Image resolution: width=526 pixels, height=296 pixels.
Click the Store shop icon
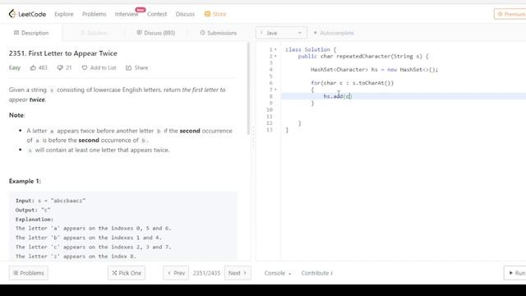(x=207, y=14)
